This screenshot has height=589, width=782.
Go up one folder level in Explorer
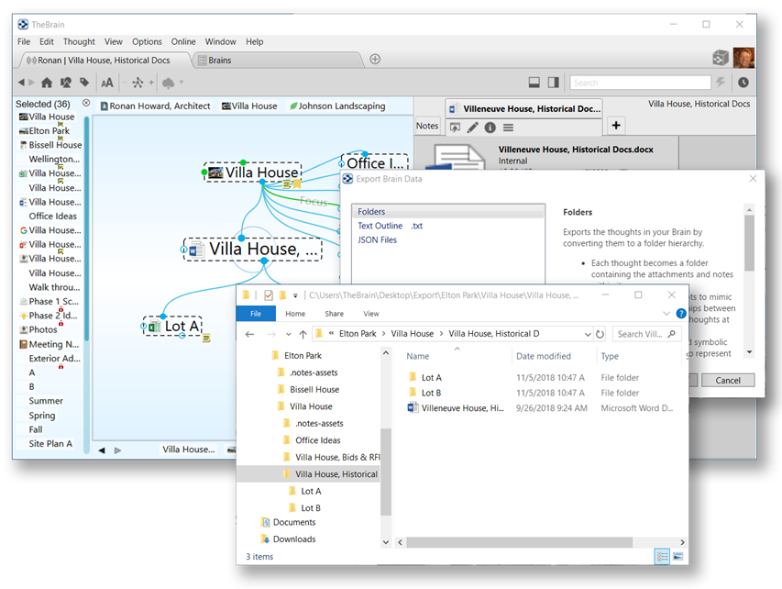pyautogui.click(x=303, y=334)
